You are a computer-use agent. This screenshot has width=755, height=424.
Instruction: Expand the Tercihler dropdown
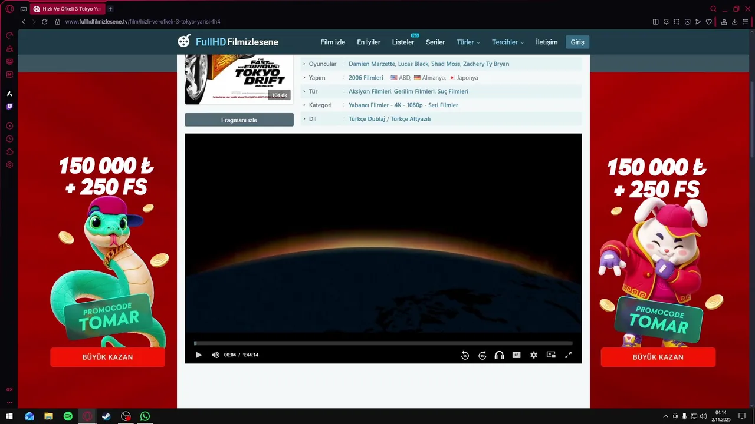(508, 42)
